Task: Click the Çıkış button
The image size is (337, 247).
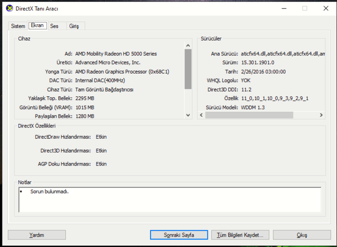Action: [302, 235]
